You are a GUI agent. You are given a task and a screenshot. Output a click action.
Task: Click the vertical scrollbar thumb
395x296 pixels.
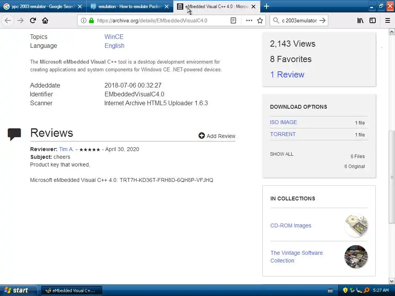[392, 177]
